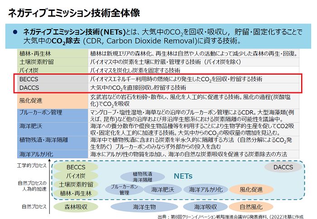317x219 pixels.
Task: Click the バイオ炭 label in the table
Action: tap(28, 70)
